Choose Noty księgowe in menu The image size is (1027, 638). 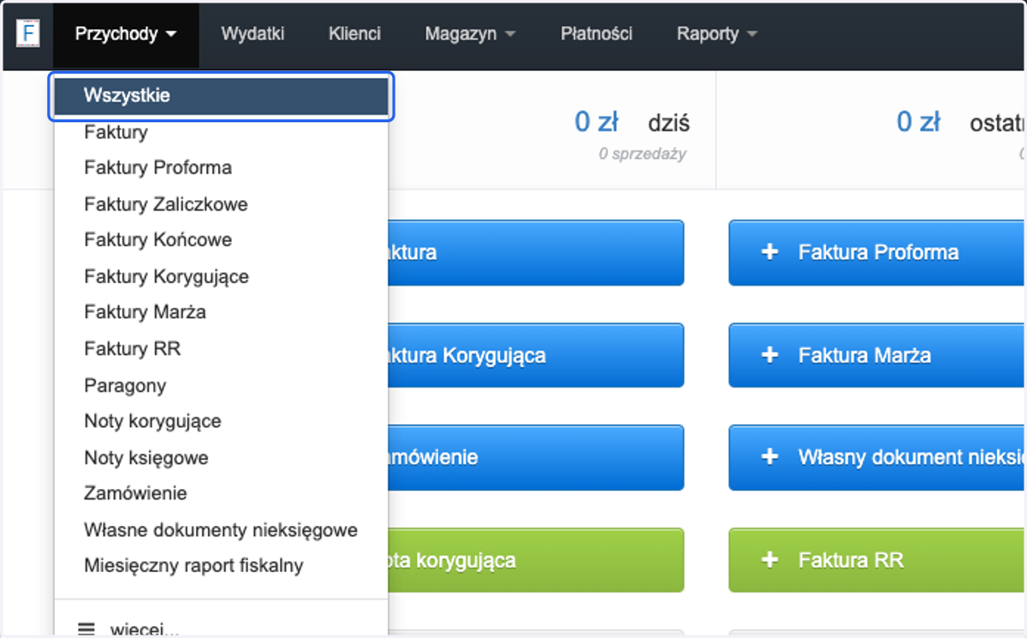point(221,458)
